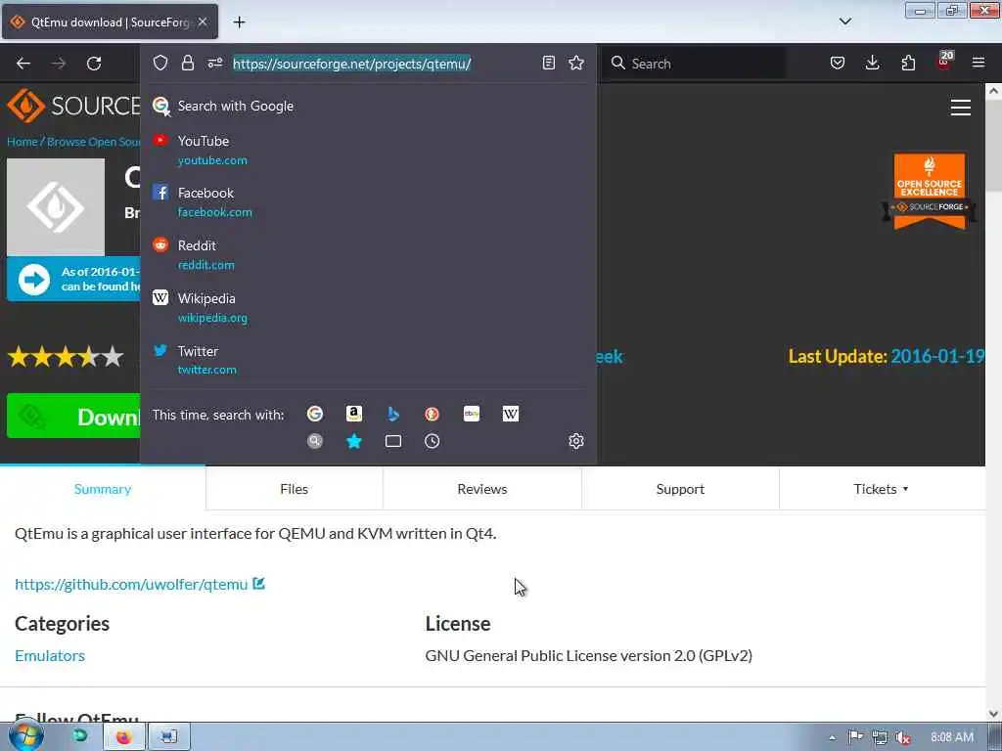Viewport: 1002px width, 751px height.
Task: Select the QtEmu download browser tab
Action: (110, 22)
